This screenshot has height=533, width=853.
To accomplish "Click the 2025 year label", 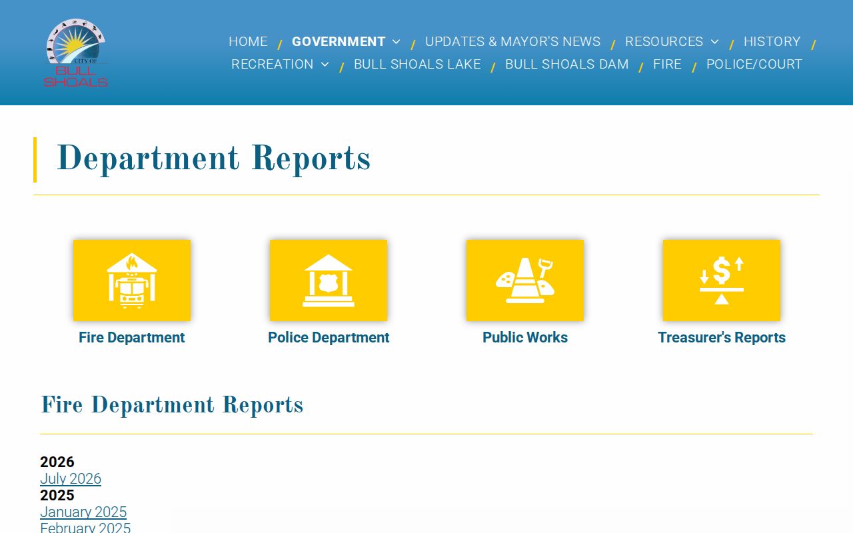I will coord(57,495).
